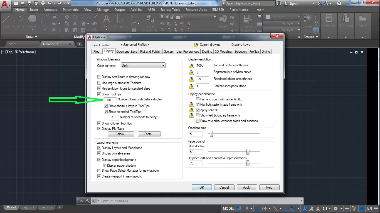
Task: Enable Pan and zoom with raster & OLE
Action: (x=198, y=99)
